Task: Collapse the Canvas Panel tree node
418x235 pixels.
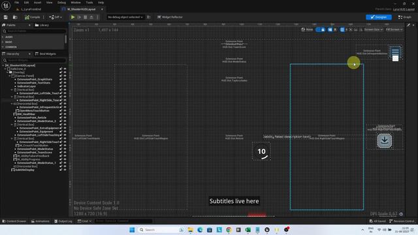Action: point(10,76)
